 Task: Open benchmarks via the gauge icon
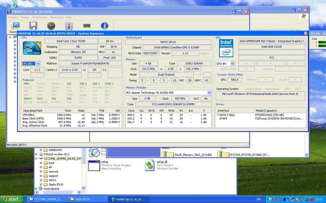click(51, 26)
